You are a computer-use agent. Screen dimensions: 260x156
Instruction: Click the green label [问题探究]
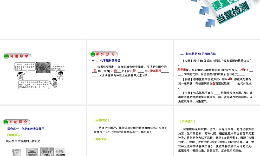[x=101, y=120]
